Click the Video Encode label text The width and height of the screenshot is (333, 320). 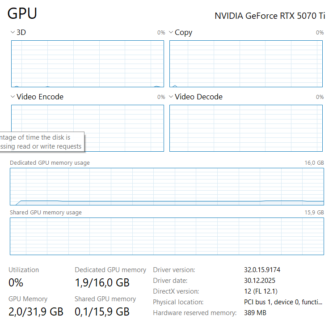coord(40,97)
